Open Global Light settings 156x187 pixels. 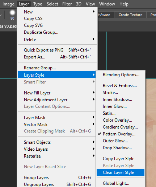121,183
